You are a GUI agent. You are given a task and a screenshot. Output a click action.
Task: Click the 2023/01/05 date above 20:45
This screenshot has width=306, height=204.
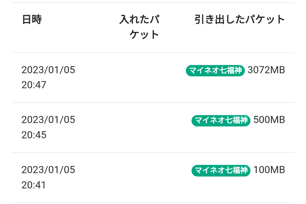pyautogui.click(x=48, y=120)
